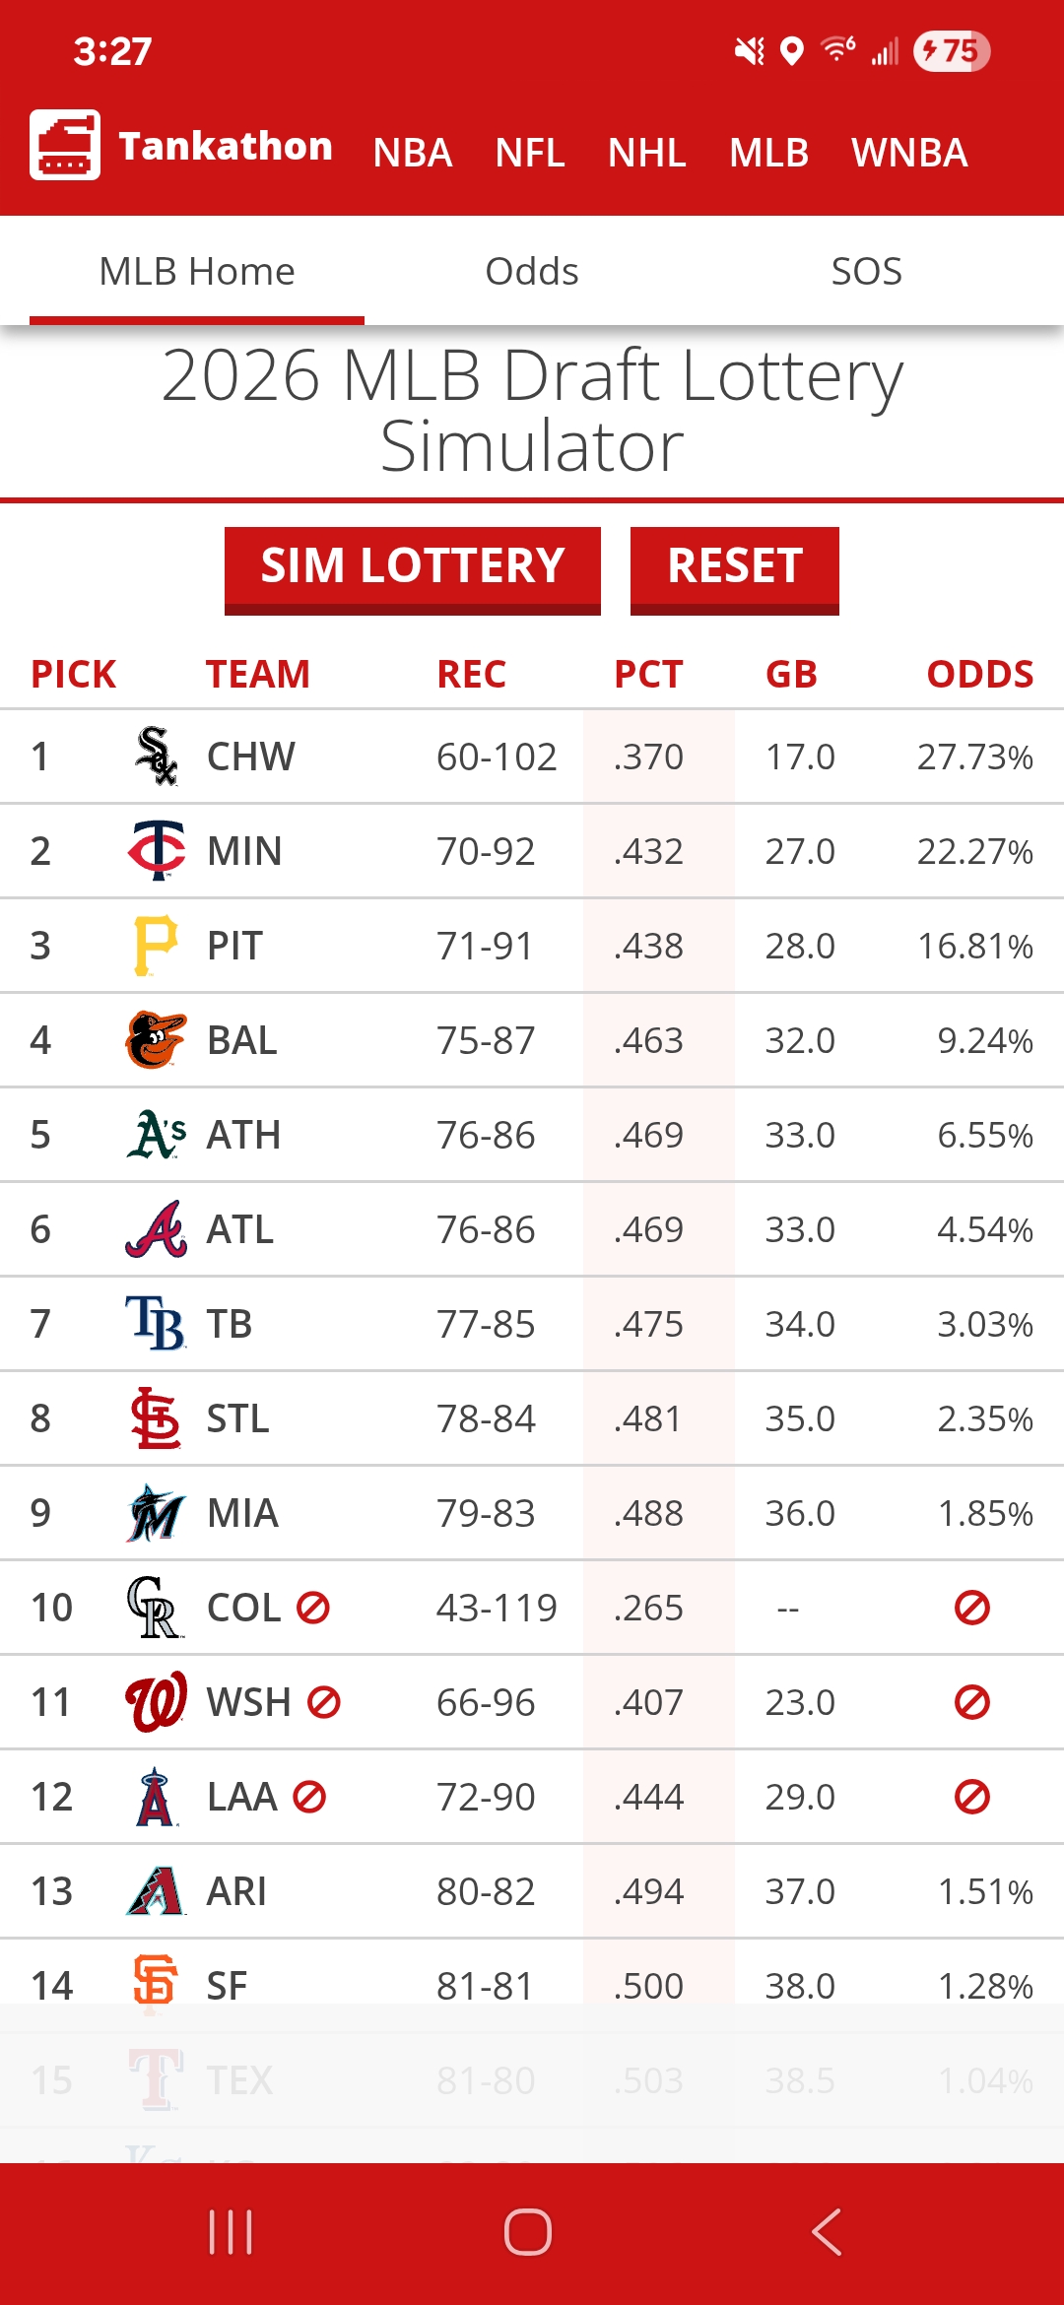The height and width of the screenshot is (2305, 1064).
Task: Tap the Baltimore Orioles logo
Action: point(156,1039)
